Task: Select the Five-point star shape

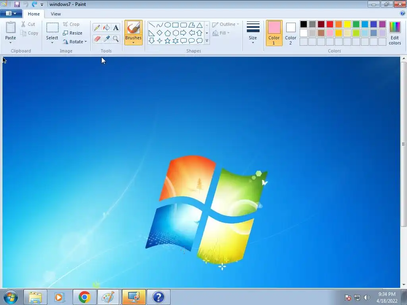Action: tap(168, 41)
